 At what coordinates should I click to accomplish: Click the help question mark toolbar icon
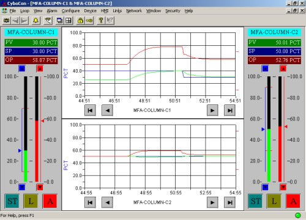(101, 20)
